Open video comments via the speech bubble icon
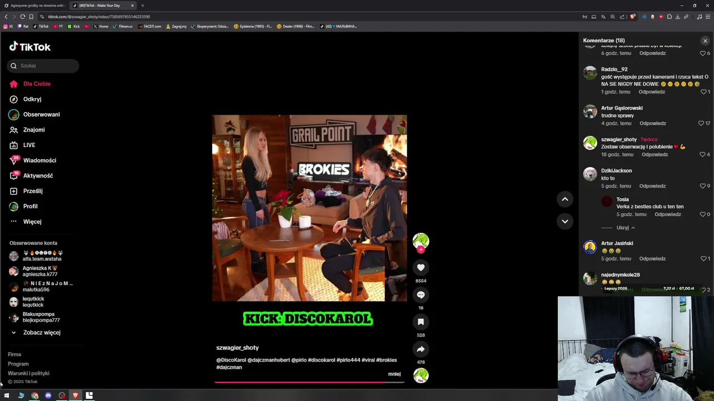714x401 pixels. pyautogui.click(x=421, y=295)
